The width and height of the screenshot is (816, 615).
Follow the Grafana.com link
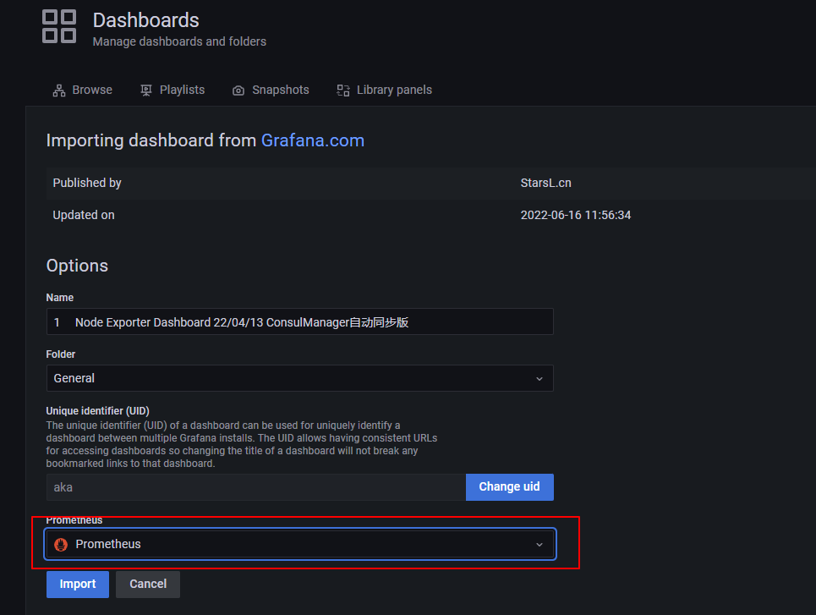point(312,140)
